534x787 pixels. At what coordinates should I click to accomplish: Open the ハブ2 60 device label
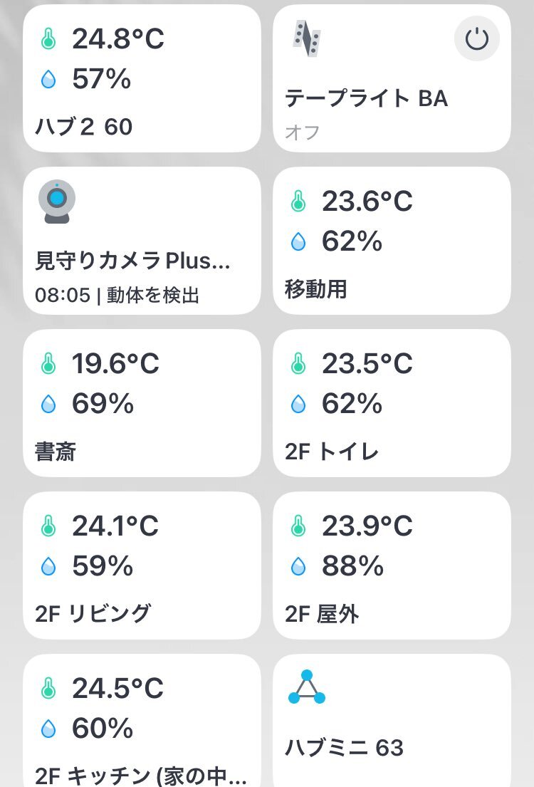pyautogui.click(x=84, y=126)
